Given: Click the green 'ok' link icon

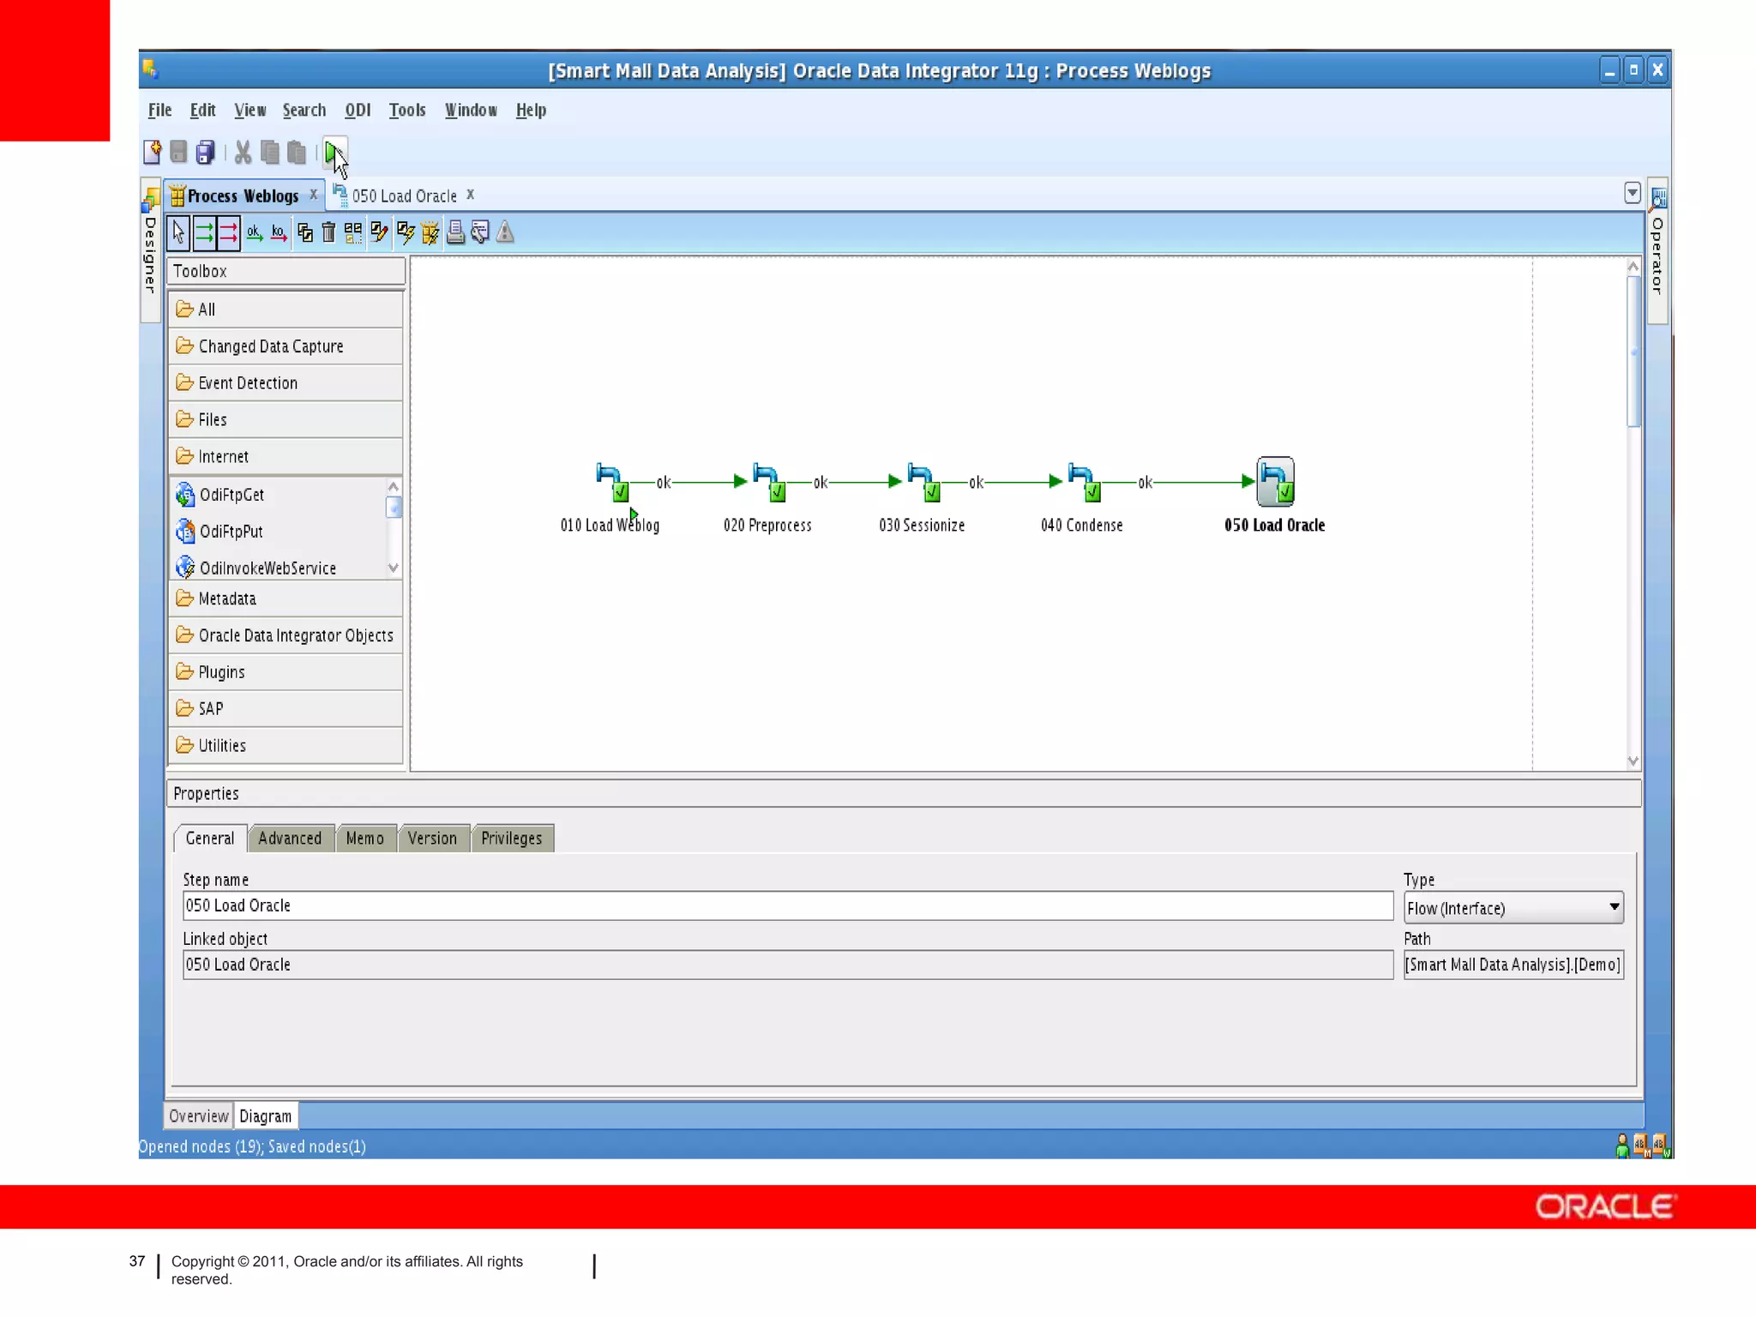Looking at the screenshot, I should point(255,232).
